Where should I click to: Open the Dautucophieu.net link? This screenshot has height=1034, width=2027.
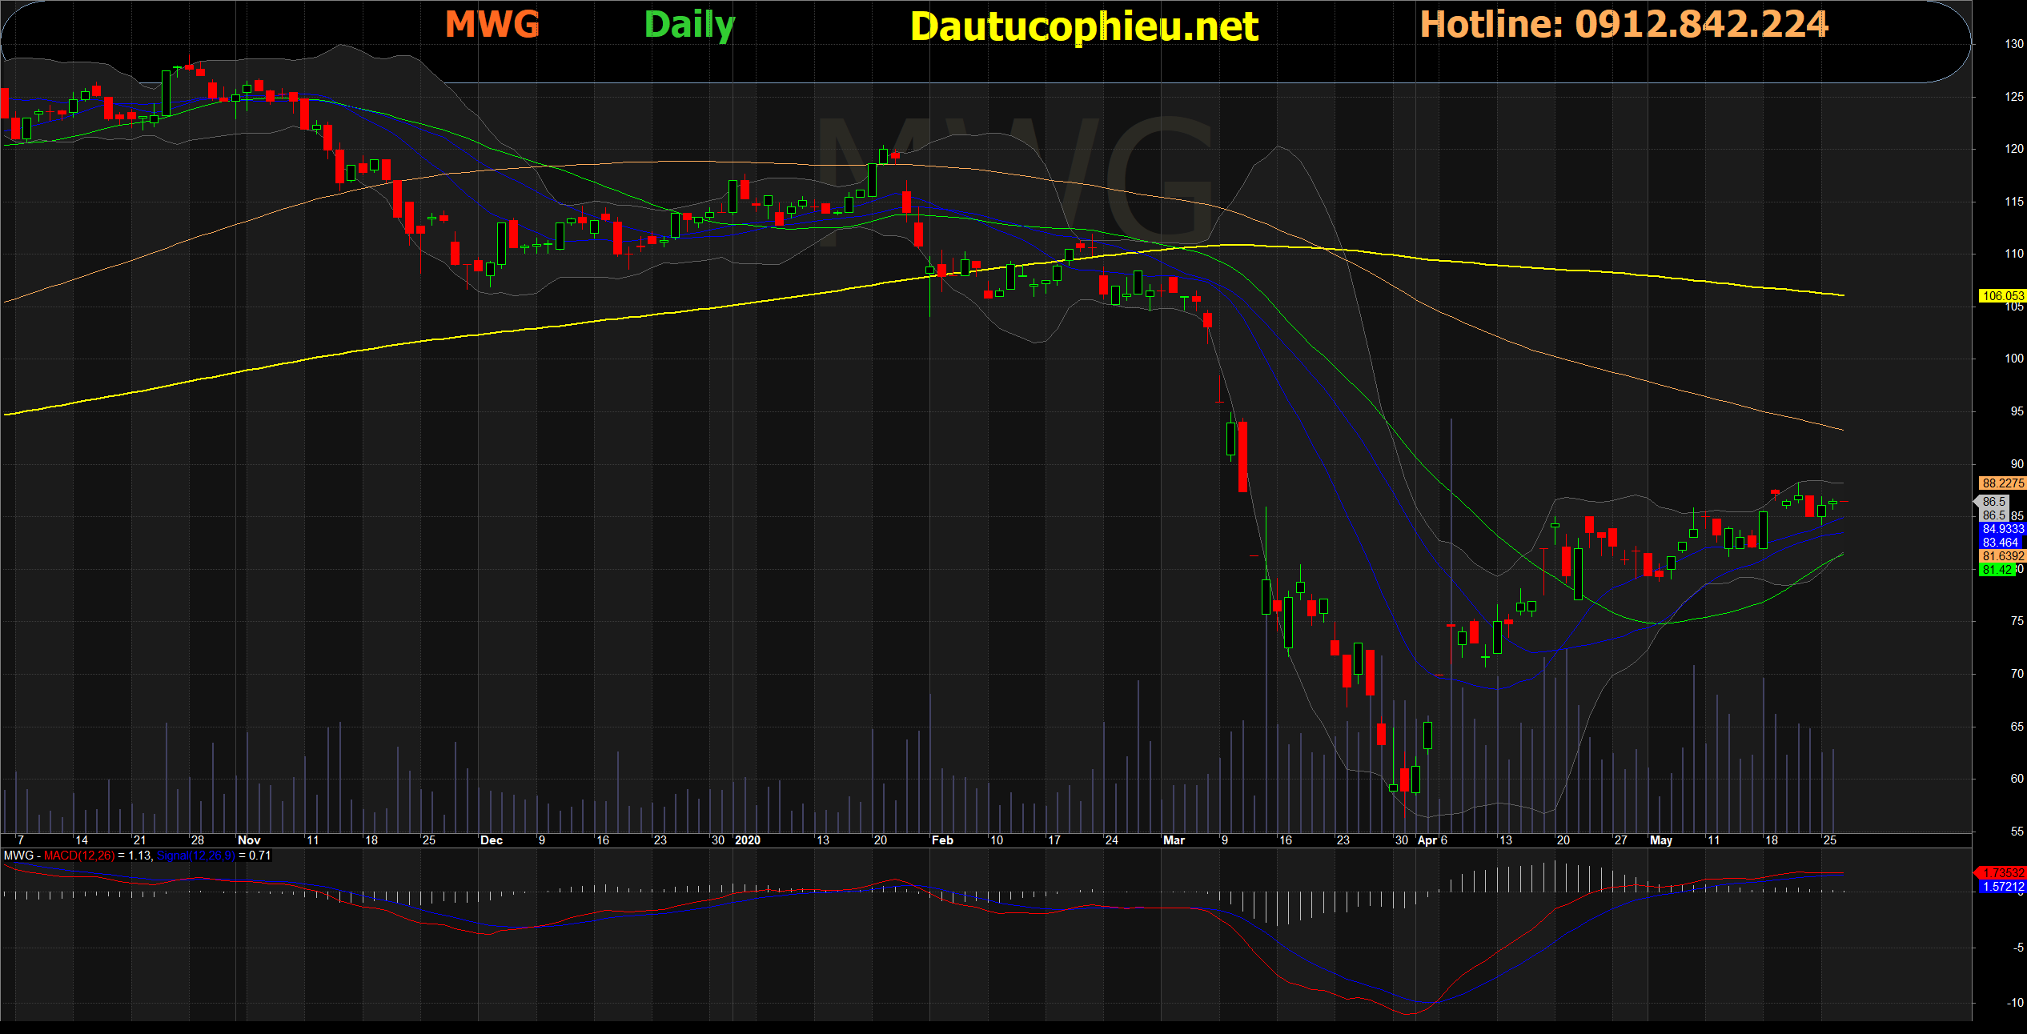point(1084,27)
